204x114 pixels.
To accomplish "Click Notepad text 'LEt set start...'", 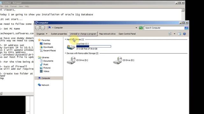I will (x=11, y=19).
